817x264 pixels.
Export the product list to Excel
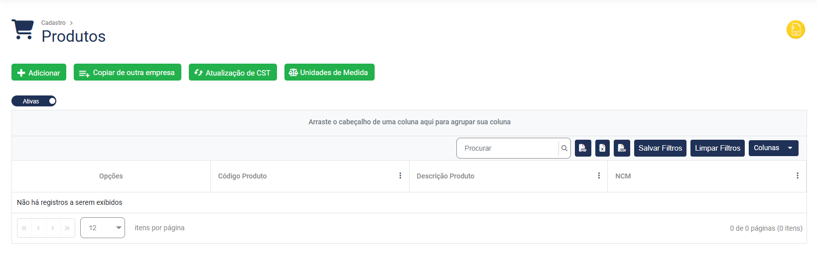(x=602, y=148)
